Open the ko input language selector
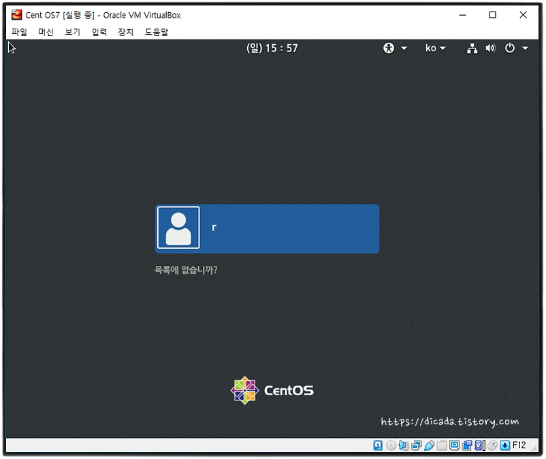Image resolution: width=546 pixels, height=459 pixels. tap(435, 48)
